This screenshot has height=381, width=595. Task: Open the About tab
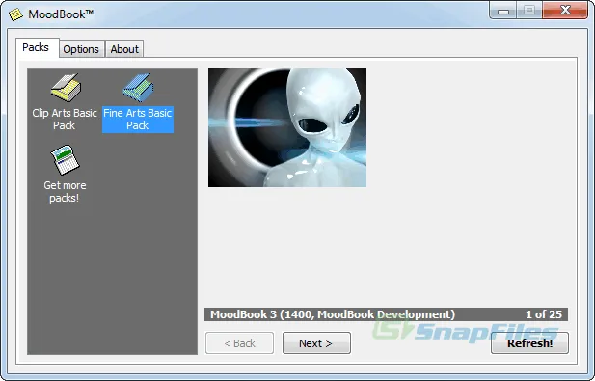[x=124, y=49]
